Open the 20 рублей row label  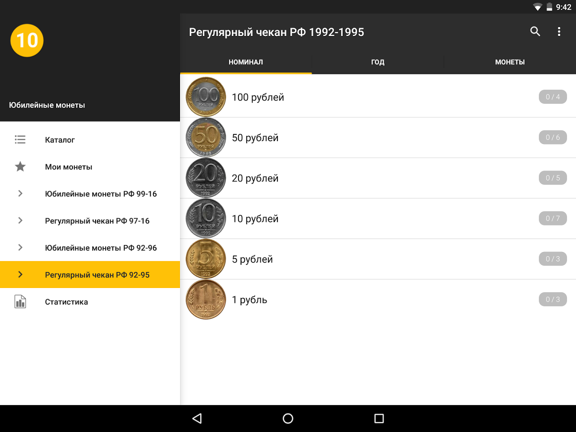(x=255, y=178)
